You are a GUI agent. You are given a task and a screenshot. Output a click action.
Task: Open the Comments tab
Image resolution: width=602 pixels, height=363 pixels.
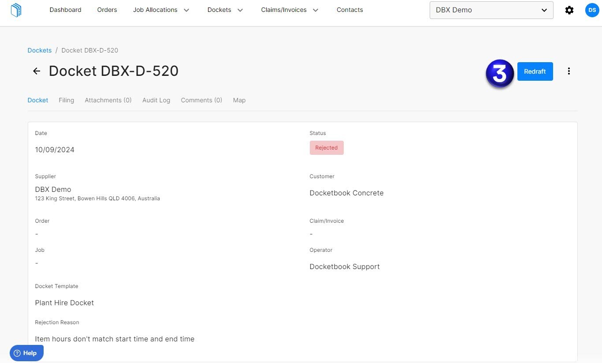click(201, 100)
